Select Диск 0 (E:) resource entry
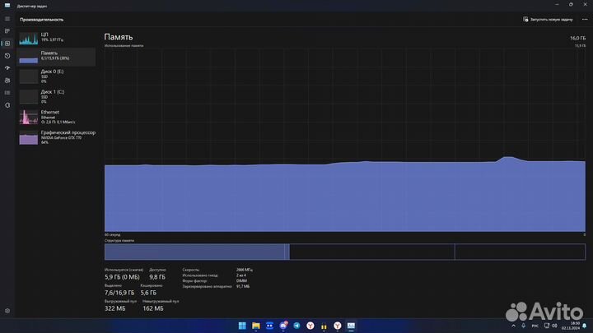 click(x=56, y=76)
